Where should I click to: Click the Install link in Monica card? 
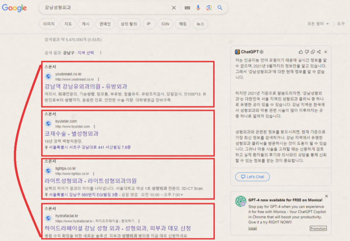pos(252,228)
